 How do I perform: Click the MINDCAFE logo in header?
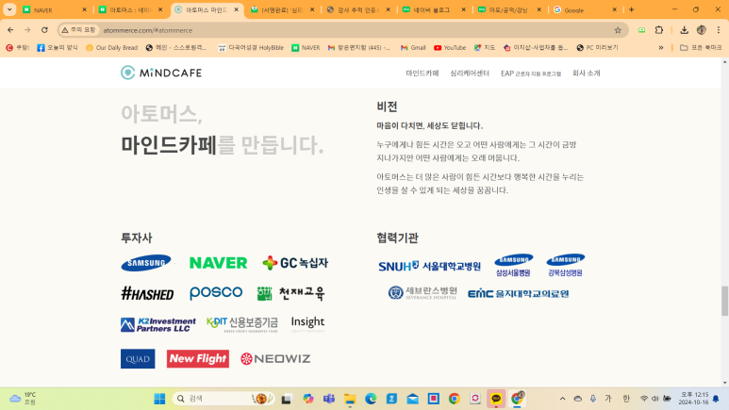tap(161, 73)
